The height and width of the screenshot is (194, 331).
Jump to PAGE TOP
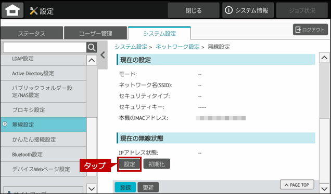click(297, 185)
